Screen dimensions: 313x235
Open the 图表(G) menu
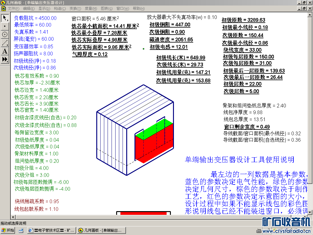(x=107, y=9)
